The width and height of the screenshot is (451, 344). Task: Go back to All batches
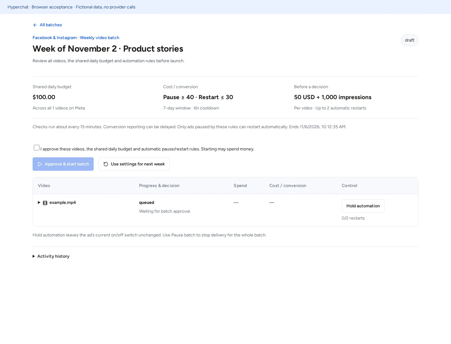pos(47,25)
